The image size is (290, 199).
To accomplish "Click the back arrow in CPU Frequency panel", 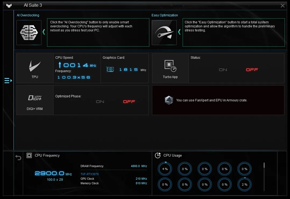I will pyautogui.click(x=18, y=157).
